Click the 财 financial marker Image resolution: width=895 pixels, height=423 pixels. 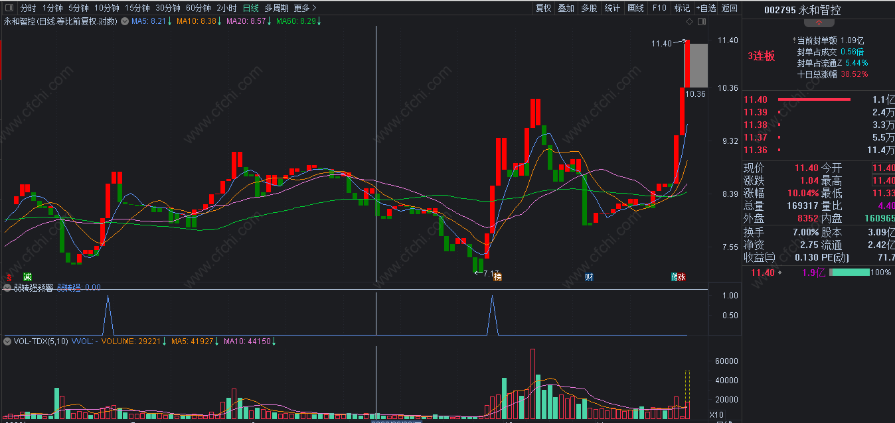588,276
